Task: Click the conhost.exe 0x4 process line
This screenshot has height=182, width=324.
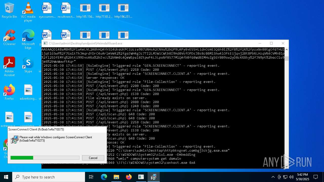Action: pyautogui.click(x=151, y=163)
